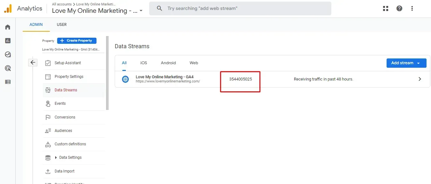The image size is (431, 184).
Task: Click the web globe icon of the stream
Action: 126,79
